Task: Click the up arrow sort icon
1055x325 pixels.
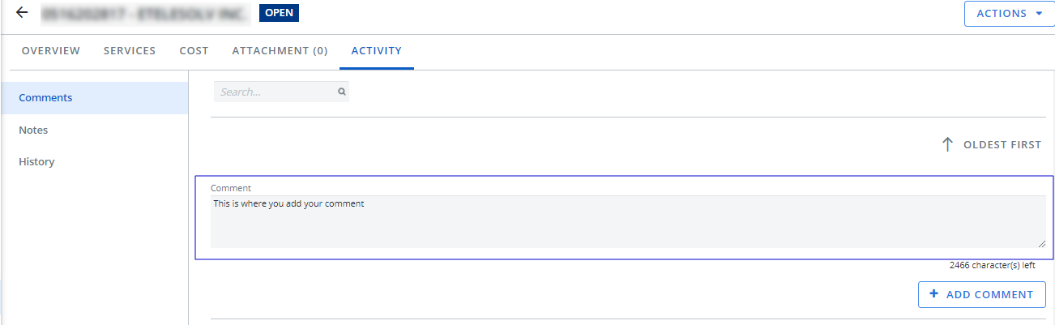Action: (947, 144)
